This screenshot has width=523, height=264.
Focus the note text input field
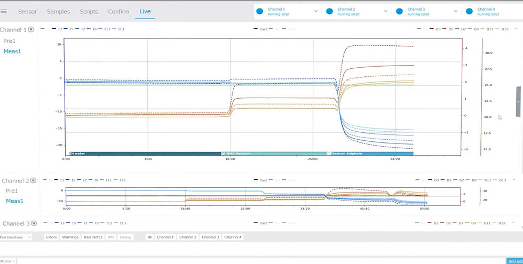pos(261,261)
